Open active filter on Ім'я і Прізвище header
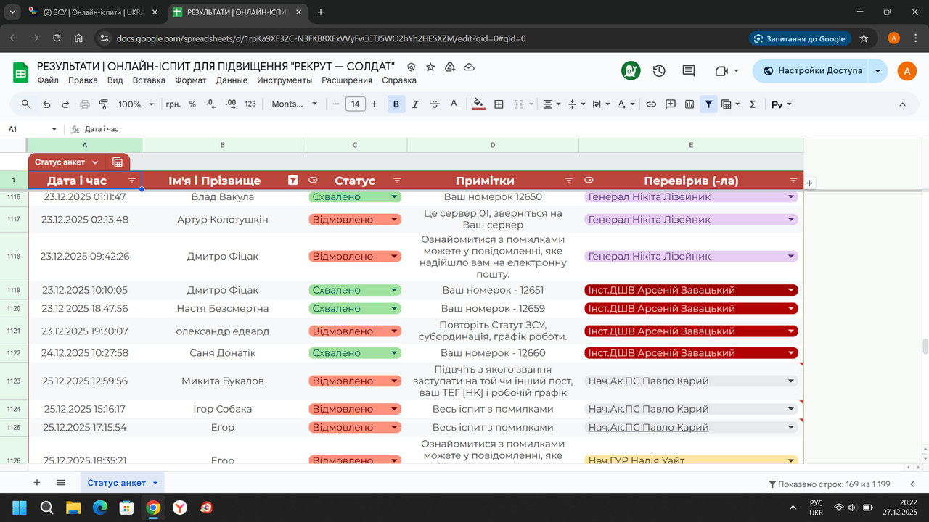The image size is (929, 522). [293, 181]
